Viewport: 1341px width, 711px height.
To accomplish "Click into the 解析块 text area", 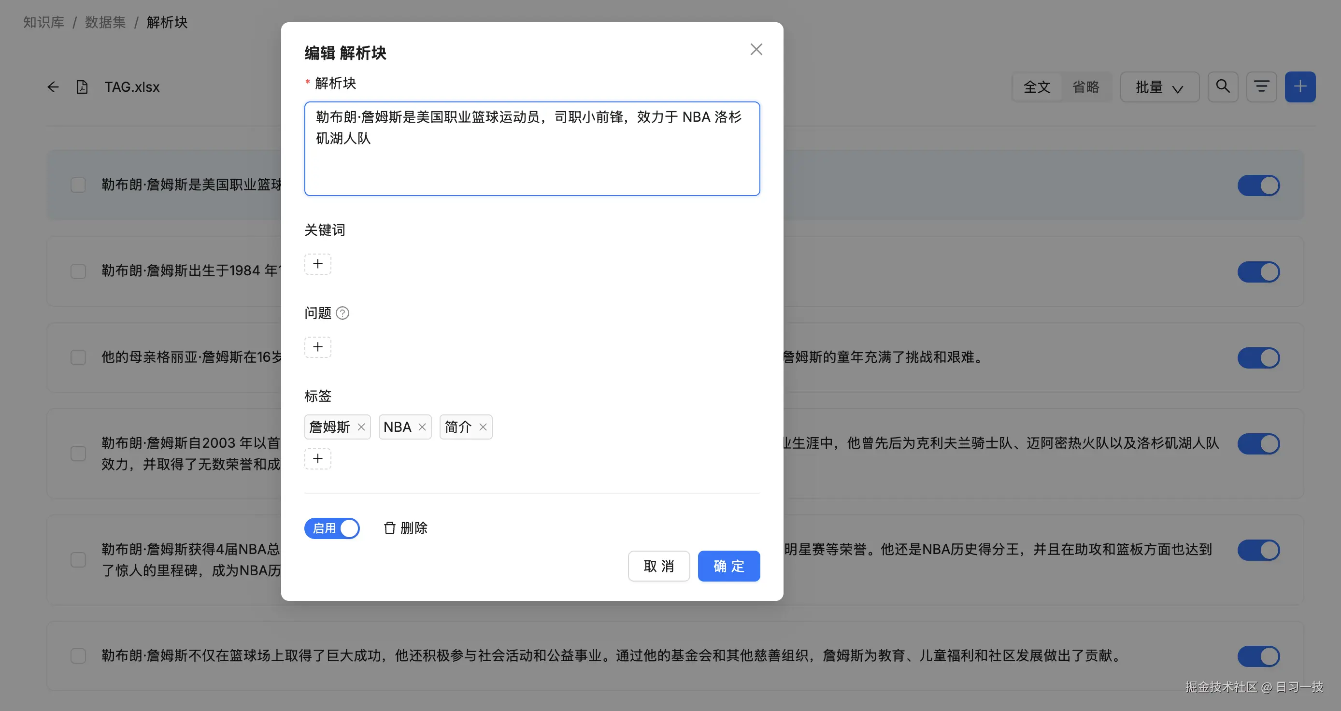I will 532,149.
